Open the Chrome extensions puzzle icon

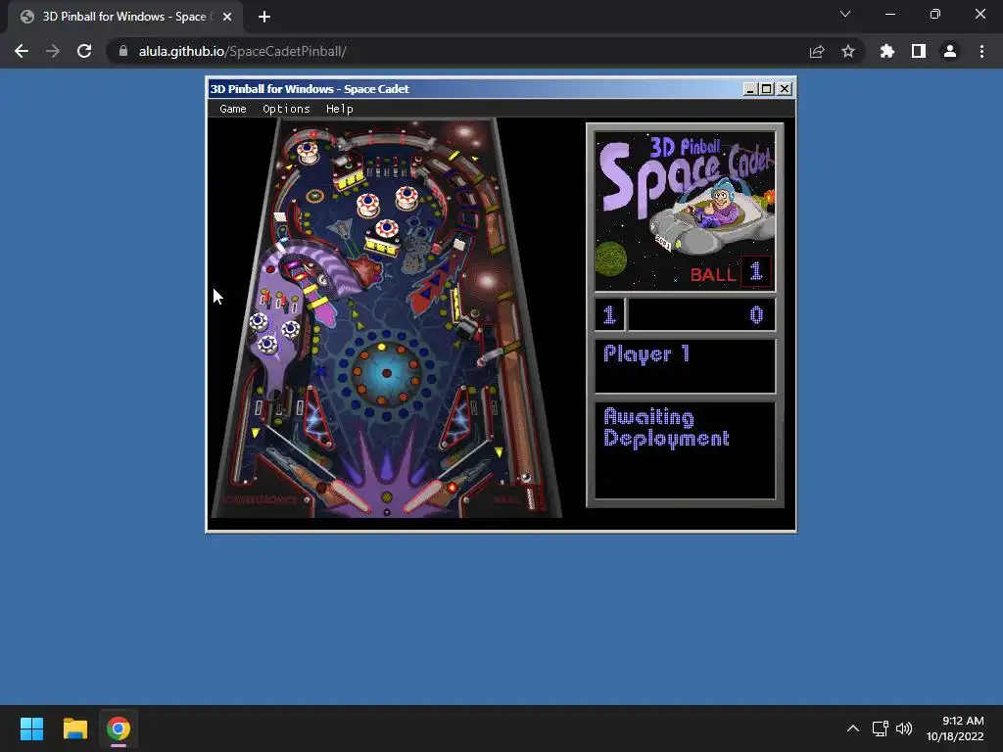[887, 51]
